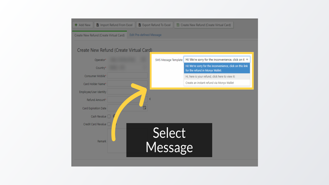Collapse the SMS Message Template dropdown arrow
The height and width of the screenshot is (185, 329).
click(247, 60)
